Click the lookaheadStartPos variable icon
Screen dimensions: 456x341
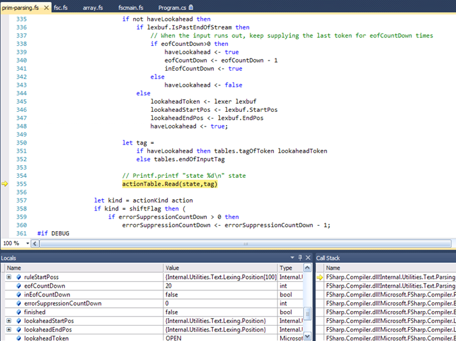pyautogui.click(x=19, y=320)
